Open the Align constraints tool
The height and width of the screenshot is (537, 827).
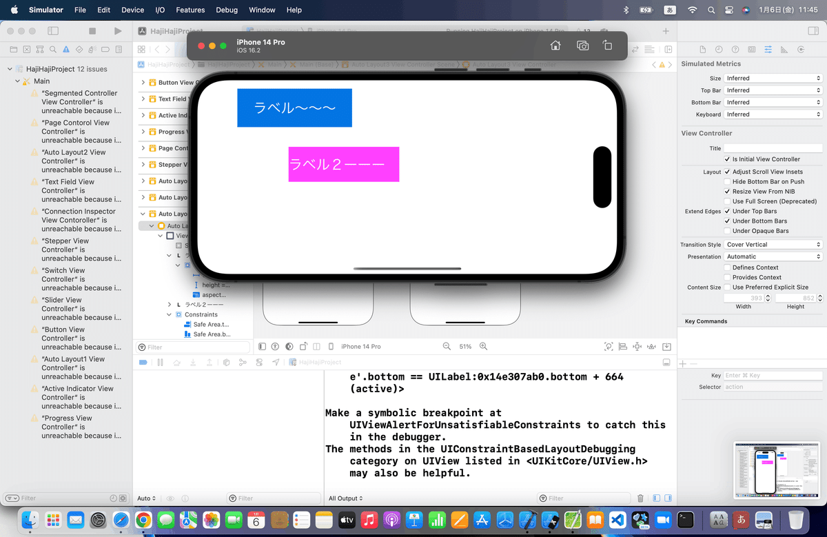coord(623,346)
